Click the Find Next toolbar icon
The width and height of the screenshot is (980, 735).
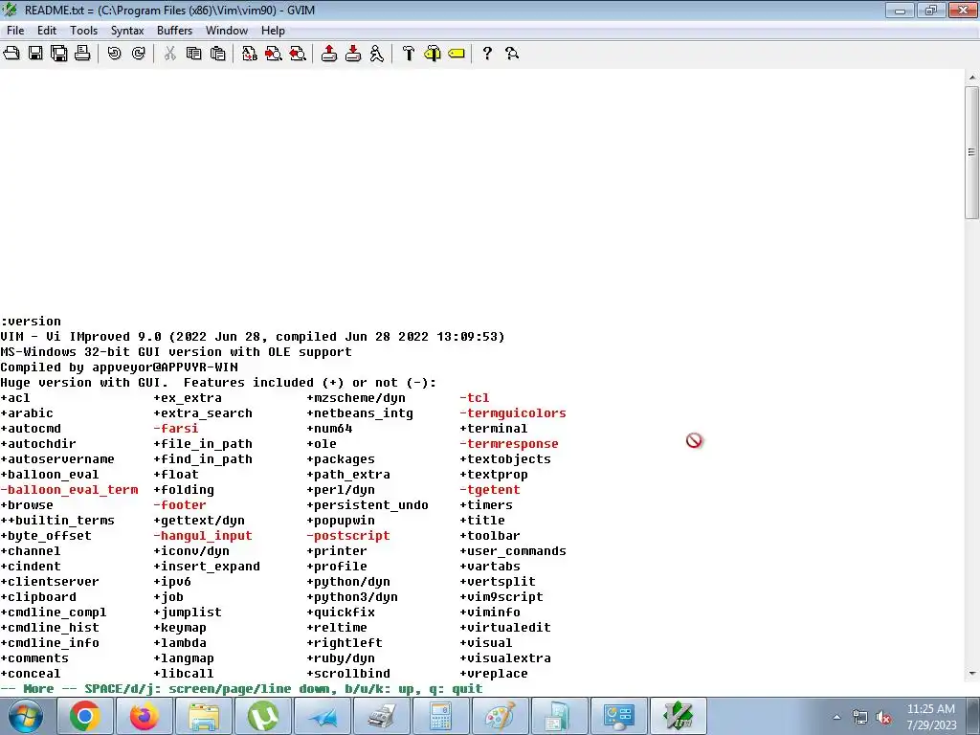point(274,54)
